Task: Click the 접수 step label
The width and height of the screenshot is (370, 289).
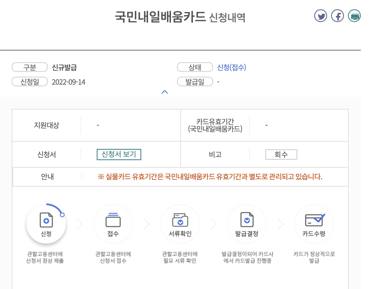Action: (113, 234)
